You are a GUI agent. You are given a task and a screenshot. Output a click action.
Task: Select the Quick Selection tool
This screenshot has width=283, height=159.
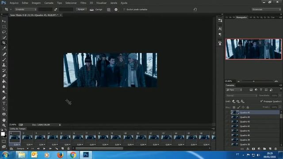point(4,38)
